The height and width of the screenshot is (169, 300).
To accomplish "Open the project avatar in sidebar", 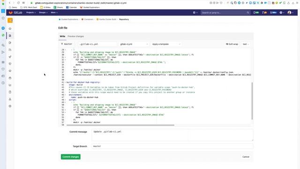I will point(10,20).
